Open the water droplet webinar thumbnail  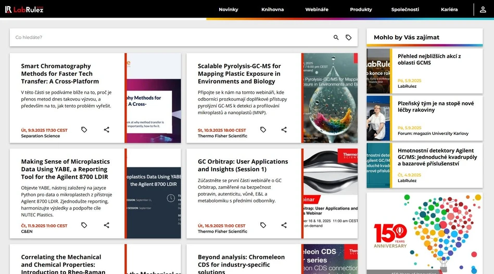[330, 98]
